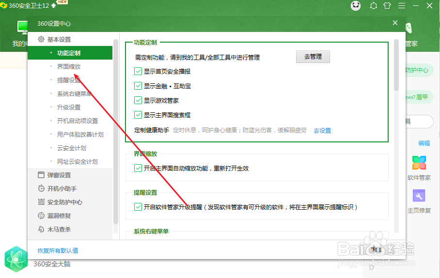
Task: Click the 基本设置 gear icon
Action: 41,39
